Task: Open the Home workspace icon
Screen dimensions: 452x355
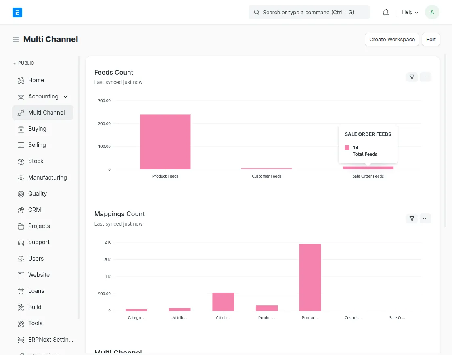Action: click(21, 81)
